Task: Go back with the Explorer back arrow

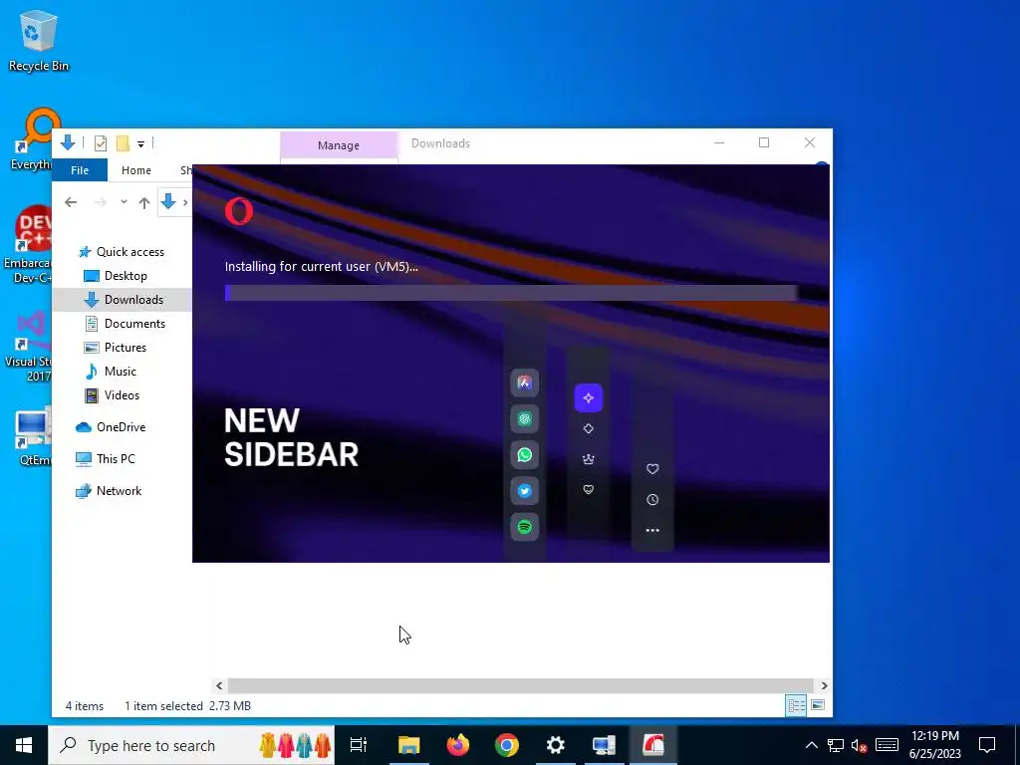Action: [71, 202]
